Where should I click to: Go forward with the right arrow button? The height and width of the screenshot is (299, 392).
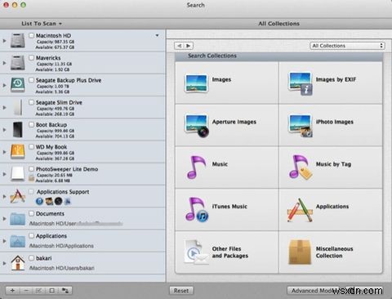(189, 46)
